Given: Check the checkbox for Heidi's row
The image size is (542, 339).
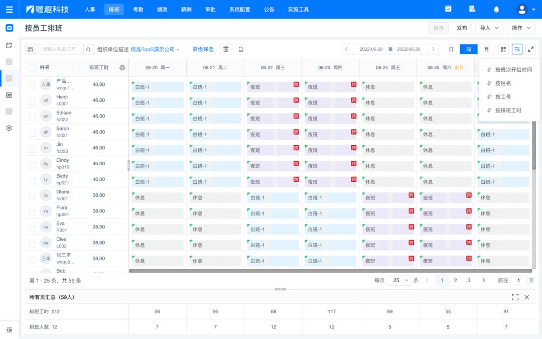Looking at the screenshot, I should point(33,100).
